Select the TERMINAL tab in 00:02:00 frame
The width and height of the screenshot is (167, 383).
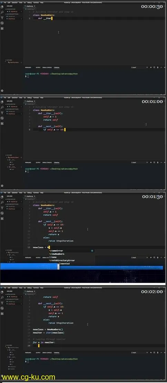click(x=57, y=353)
